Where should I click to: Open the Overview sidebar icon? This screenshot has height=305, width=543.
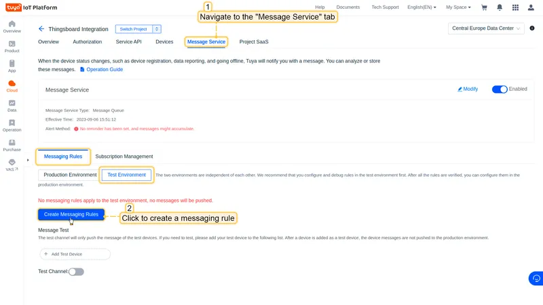coord(12,26)
